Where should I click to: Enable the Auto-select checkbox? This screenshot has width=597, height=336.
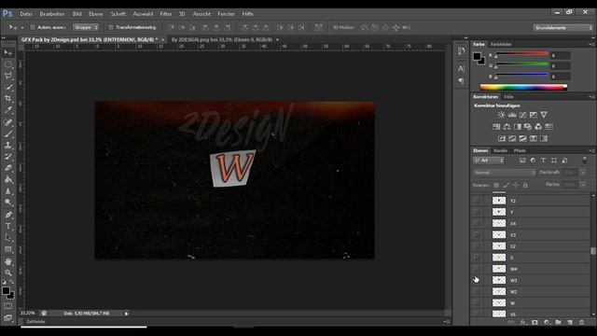pyautogui.click(x=33, y=27)
